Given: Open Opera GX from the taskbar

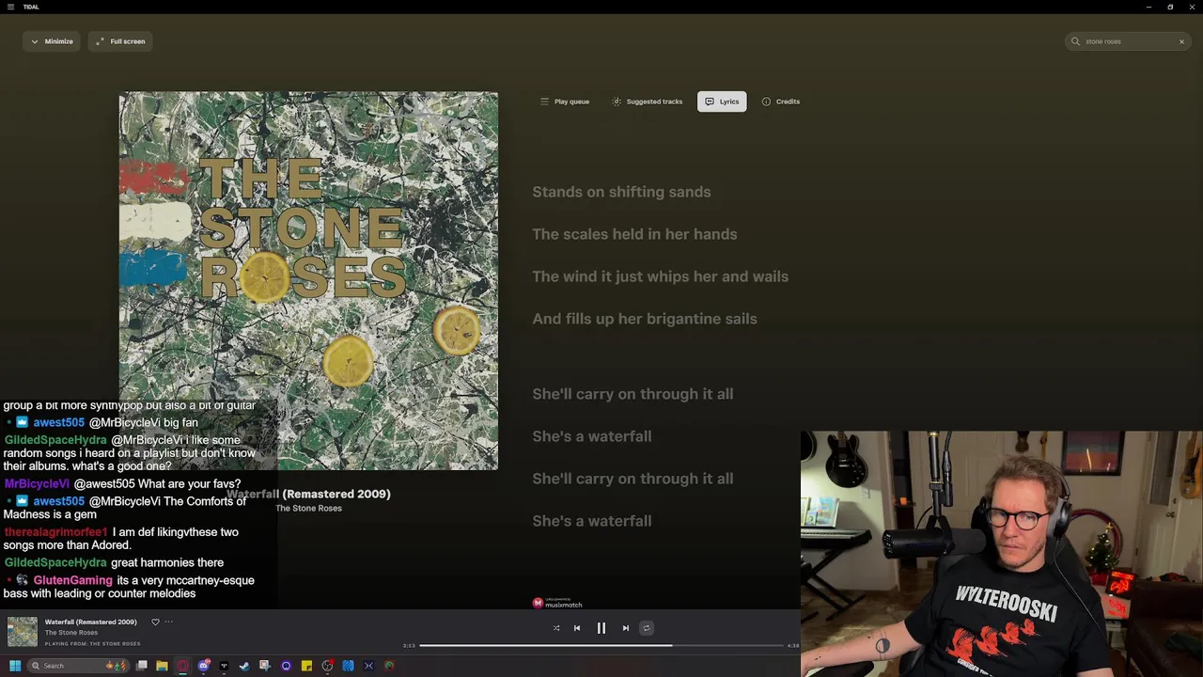Looking at the screenshot, I should click(182, 666).
